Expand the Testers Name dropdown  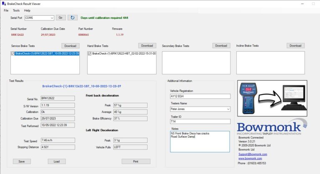227,109
